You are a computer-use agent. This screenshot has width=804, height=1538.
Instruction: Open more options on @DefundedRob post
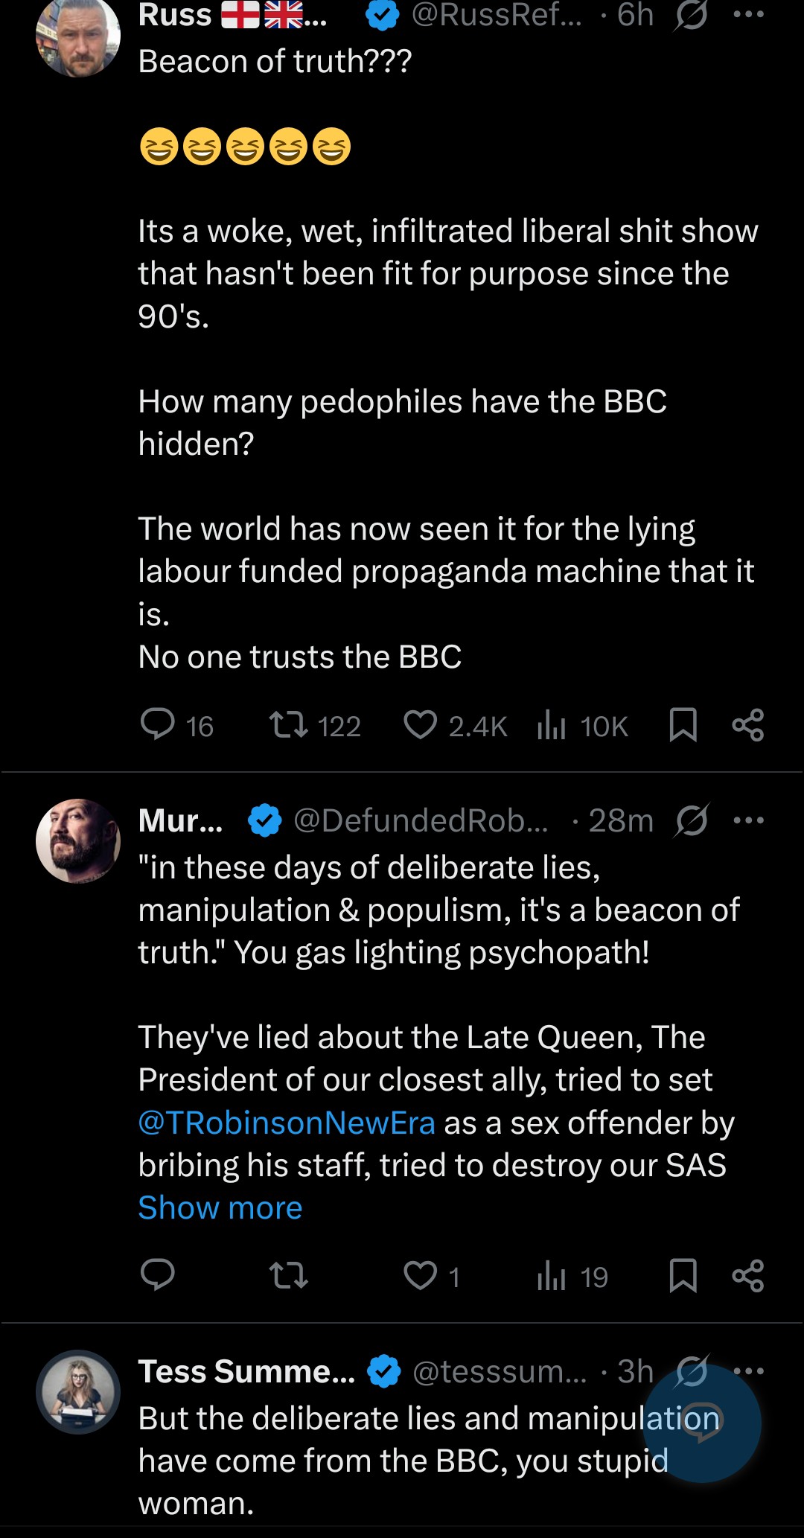748,820
